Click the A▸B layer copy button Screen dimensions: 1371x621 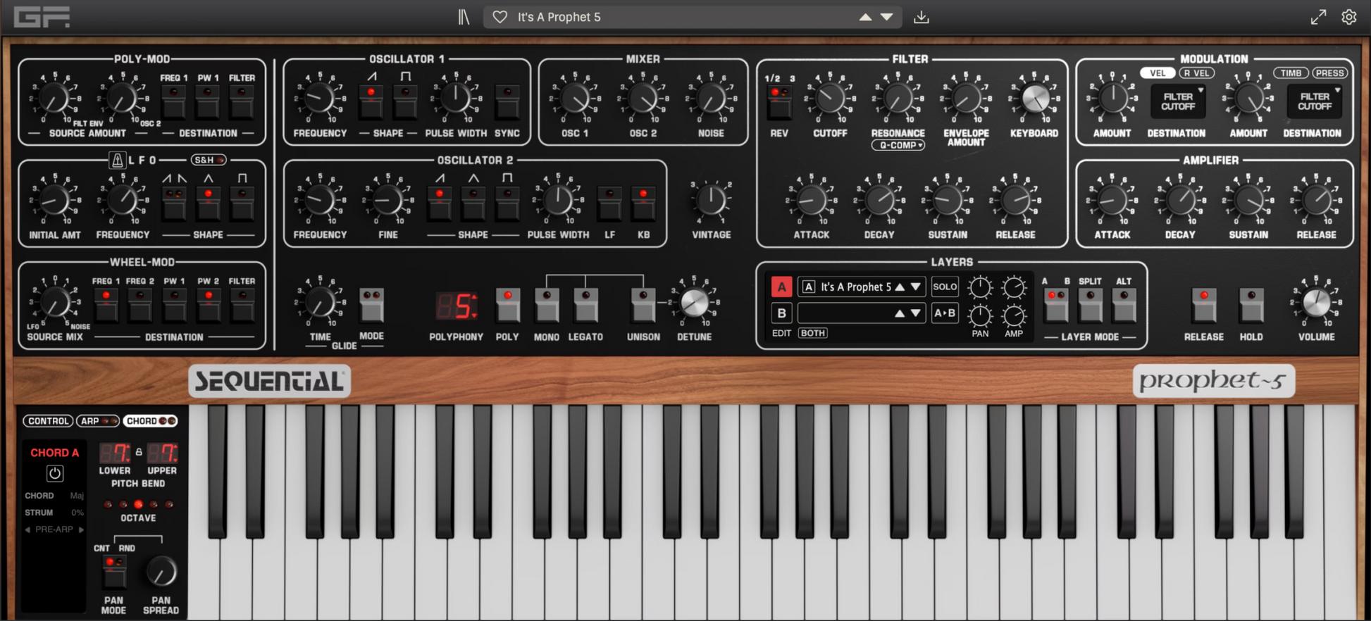945,313
